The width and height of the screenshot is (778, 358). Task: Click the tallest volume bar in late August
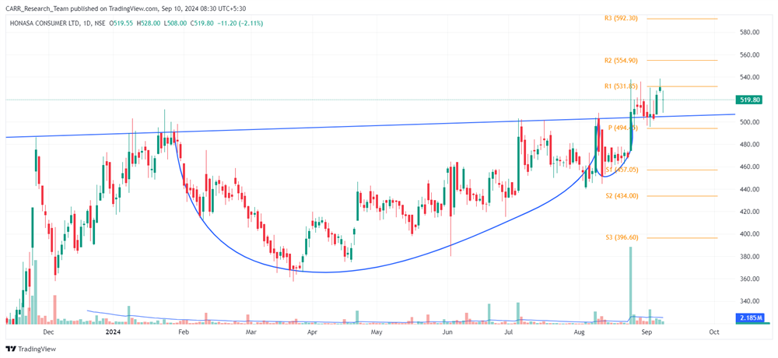click(631, 286)
